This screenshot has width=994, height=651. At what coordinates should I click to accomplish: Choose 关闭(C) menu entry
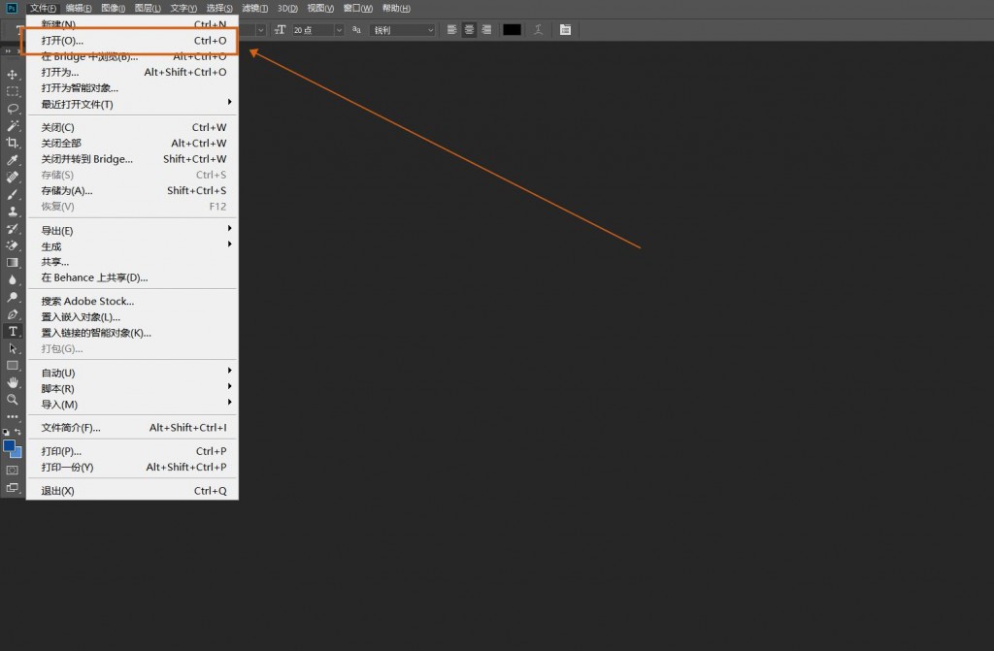[132, 127]
